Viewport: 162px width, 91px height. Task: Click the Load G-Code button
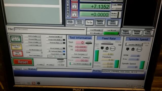click(33, 45)
